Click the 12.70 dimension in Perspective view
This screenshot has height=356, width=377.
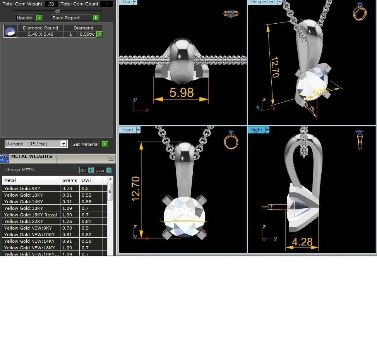coord(275,67)
